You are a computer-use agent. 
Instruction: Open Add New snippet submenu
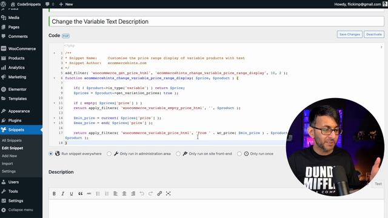tap(9, 156)
